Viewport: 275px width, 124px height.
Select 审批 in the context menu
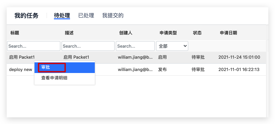pyautogui.click(x=65, y=67)
